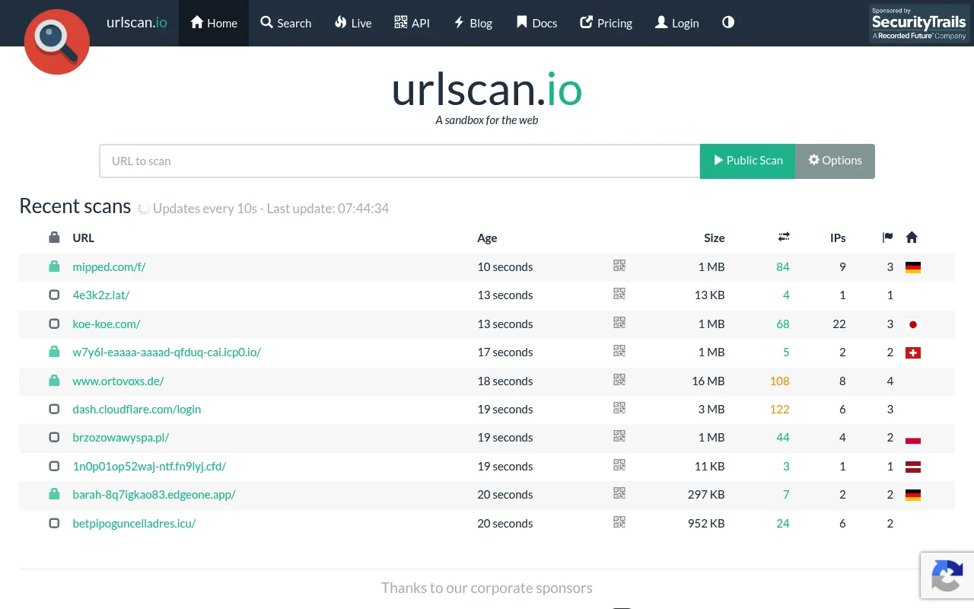Focus the URL to scan field
The image size is (974, 609).
(x=399, y=161)
